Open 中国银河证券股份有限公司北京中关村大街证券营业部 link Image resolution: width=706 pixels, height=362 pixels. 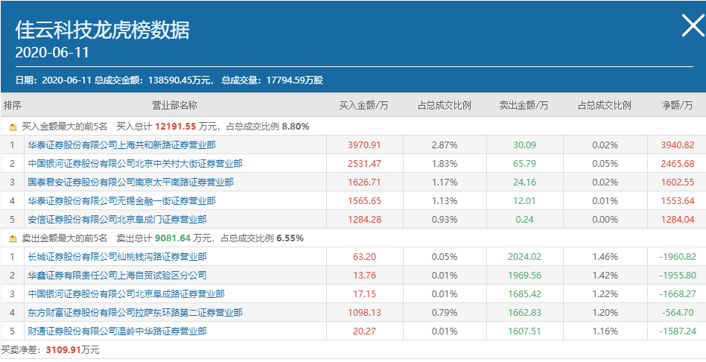[135, 163]
